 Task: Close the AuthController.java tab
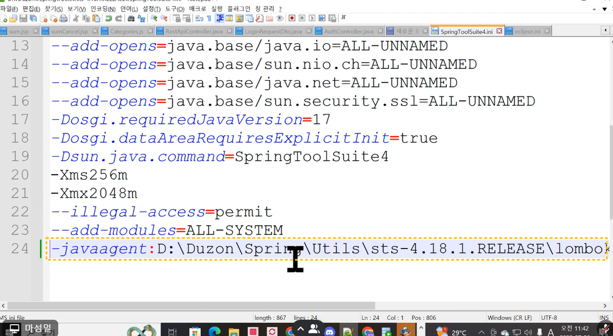click(x=380, y=31)
